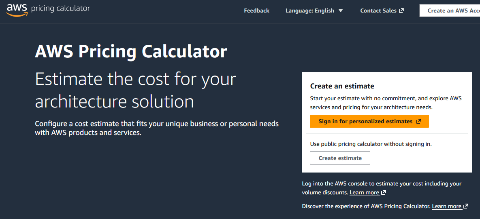The width and height of the screenshot is (480, 219).
Task: Click the 'AWS Pricing Calculator' main heading
Action: (131, 52)
